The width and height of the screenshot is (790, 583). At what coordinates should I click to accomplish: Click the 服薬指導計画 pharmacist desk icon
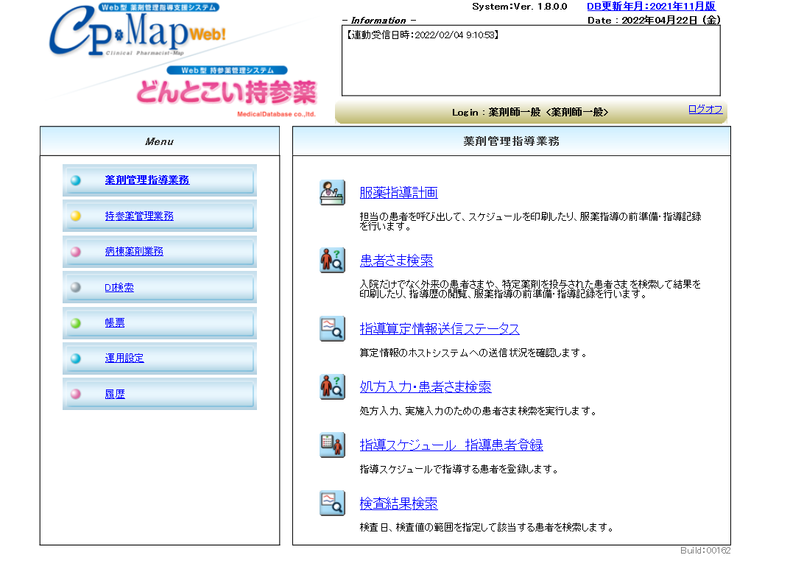pos(332,192)
